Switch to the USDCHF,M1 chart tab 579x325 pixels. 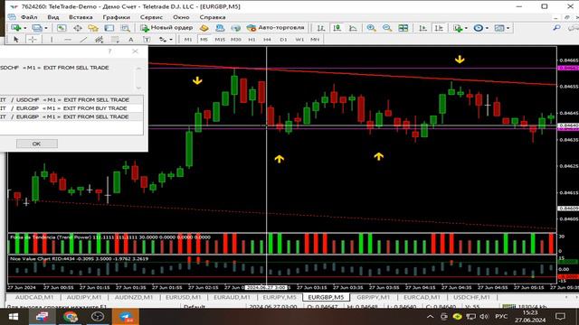click(471, 297)
